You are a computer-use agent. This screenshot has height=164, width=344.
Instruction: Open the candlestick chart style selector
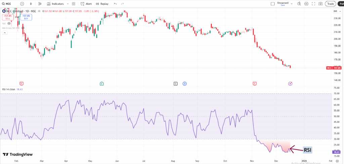click(40, 4)
